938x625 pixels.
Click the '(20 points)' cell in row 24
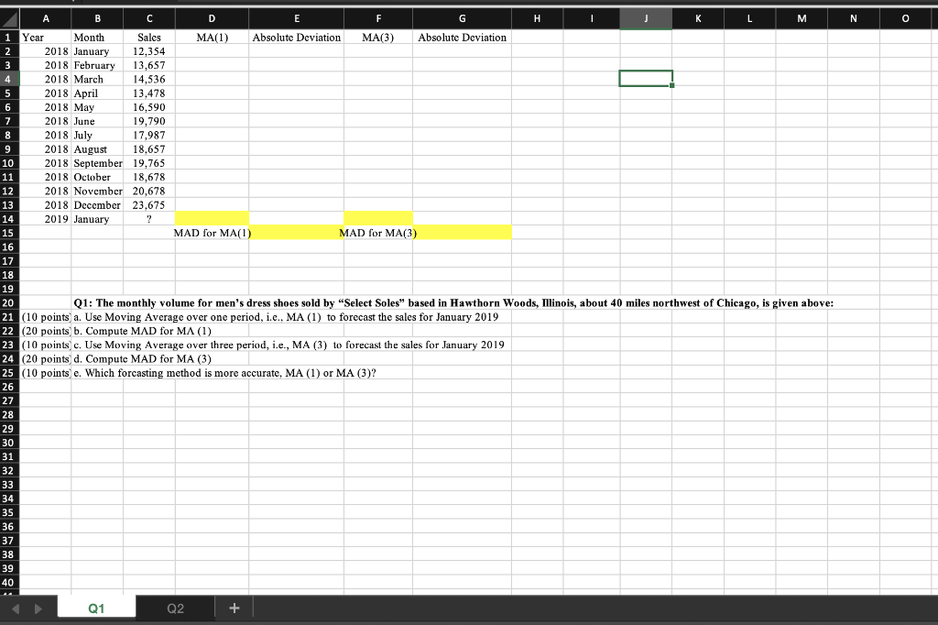(x=46, y=358)
